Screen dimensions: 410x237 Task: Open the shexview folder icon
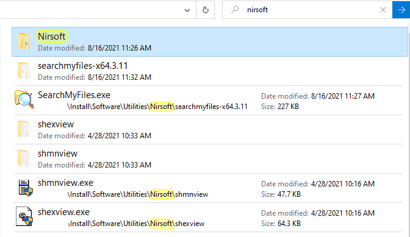[x=24, y=129]
